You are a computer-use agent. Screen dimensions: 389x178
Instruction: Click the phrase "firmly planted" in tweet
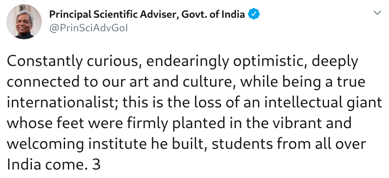tap(176, 123)
